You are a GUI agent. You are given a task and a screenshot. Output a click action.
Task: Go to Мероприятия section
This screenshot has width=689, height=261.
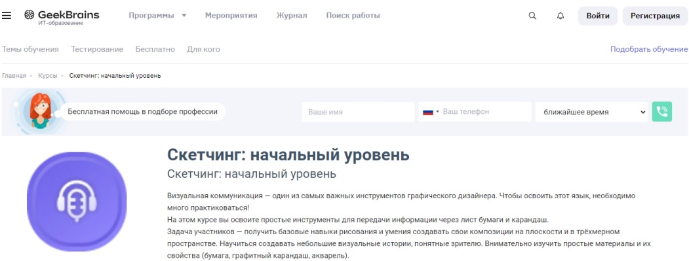[231, 15]
